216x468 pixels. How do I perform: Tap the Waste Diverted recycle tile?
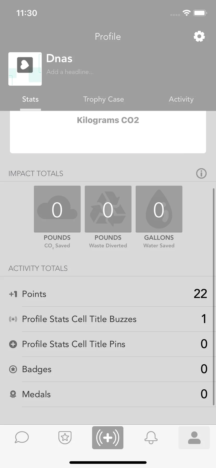coord(108,209)
